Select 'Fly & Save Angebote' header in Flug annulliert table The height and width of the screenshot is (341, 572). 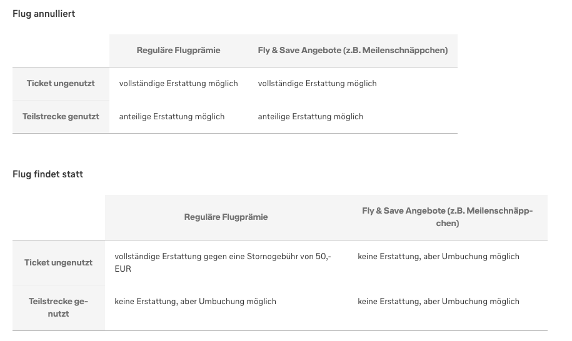click(x=353, y=51)
